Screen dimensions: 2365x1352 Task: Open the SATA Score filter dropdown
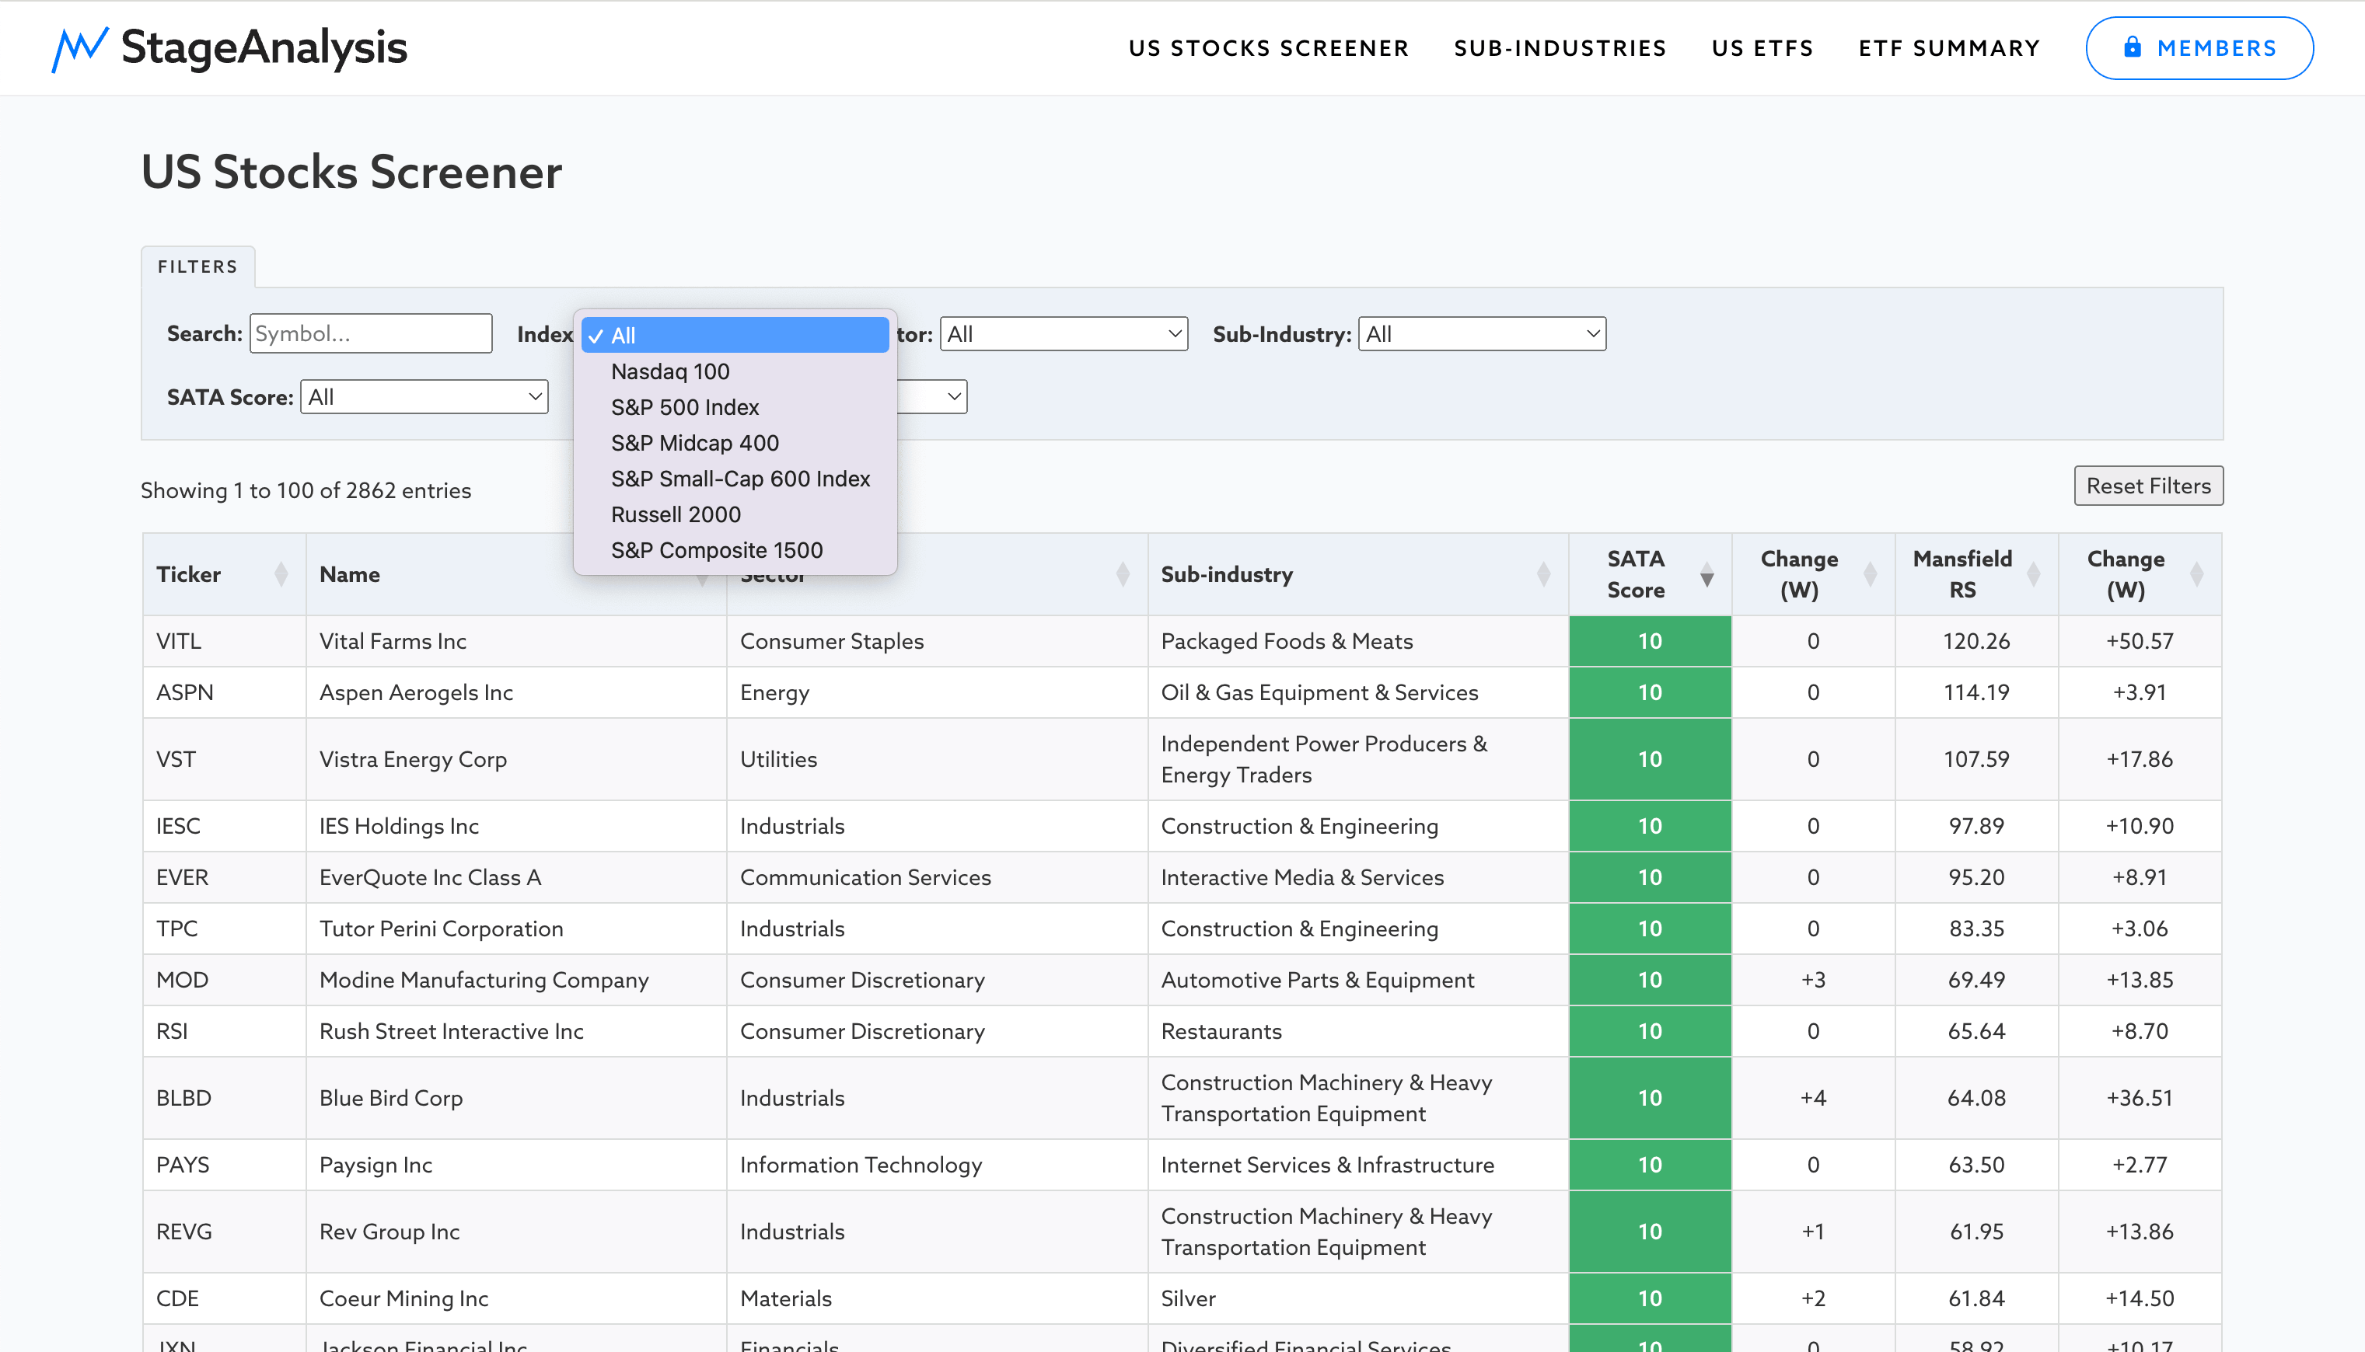coord(424,397)
